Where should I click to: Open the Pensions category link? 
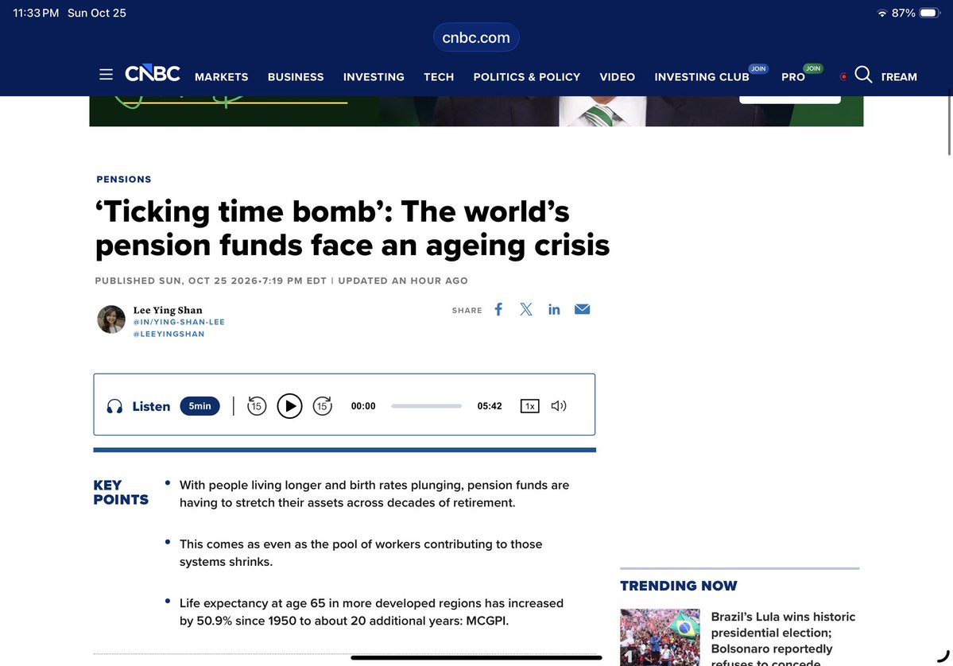124,180
